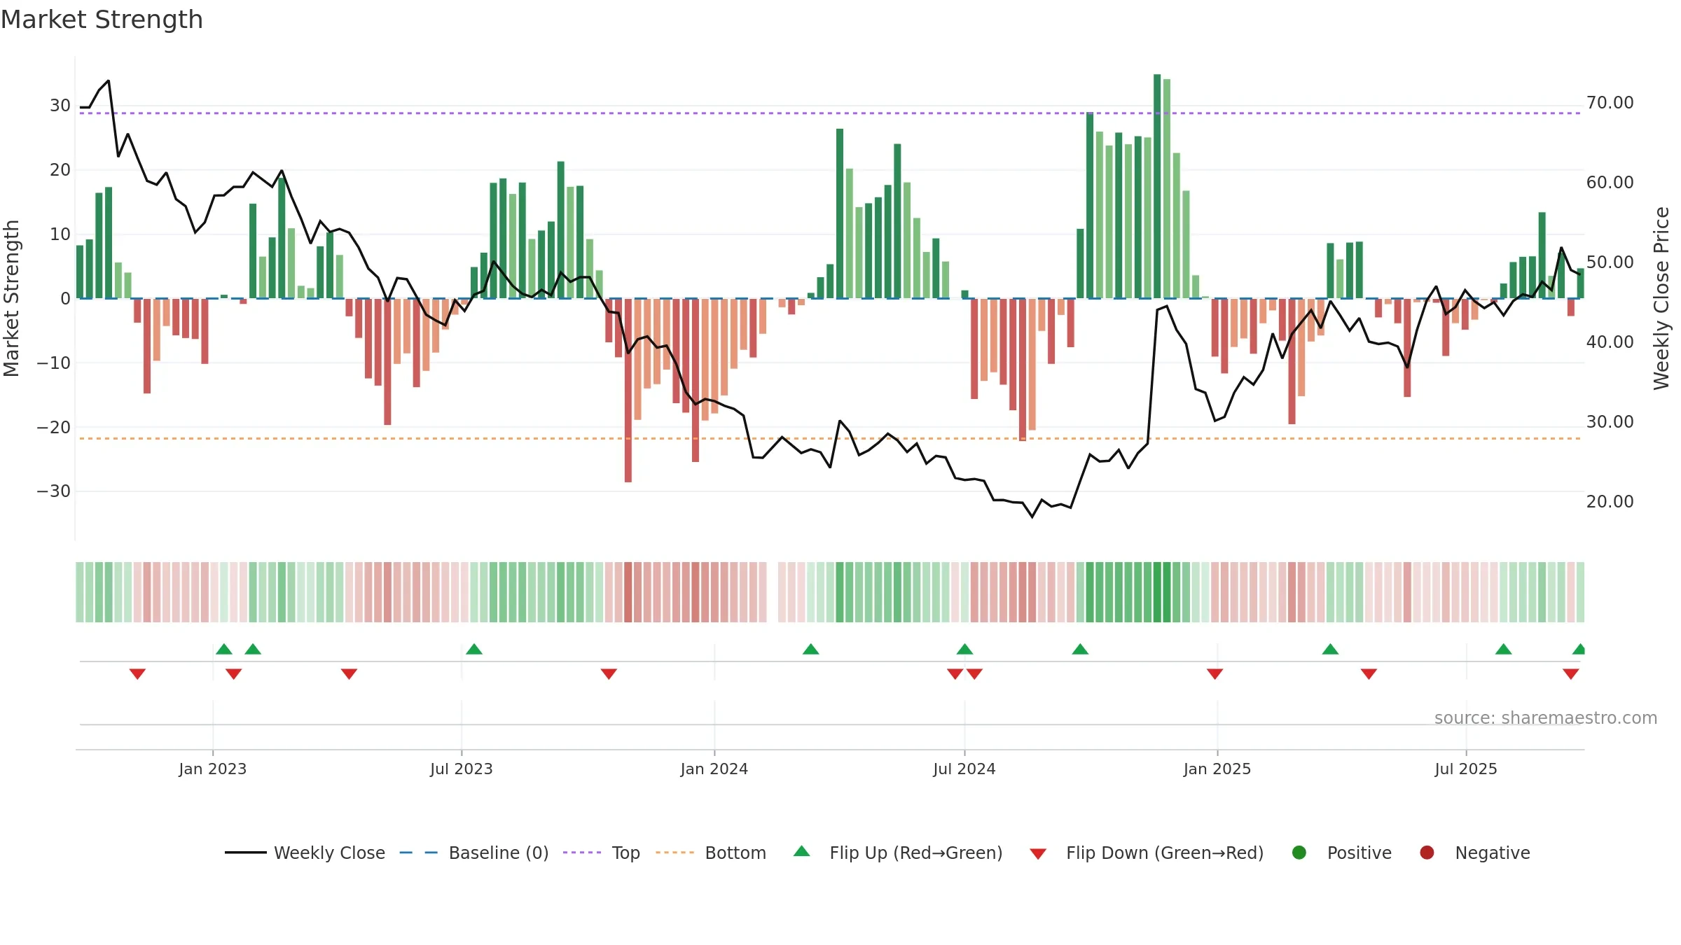The image size is (1681, 945).
Task: Click the green flip-up marker just after Jul 2025
Action: coord(1504,649)
